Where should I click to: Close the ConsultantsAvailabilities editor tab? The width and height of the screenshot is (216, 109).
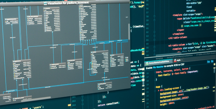[x=171, y=61]
